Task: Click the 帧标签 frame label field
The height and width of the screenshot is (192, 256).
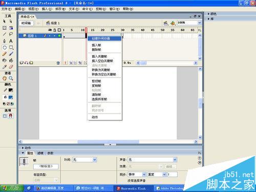Action: pyautogui.click(x=46, y=166)
